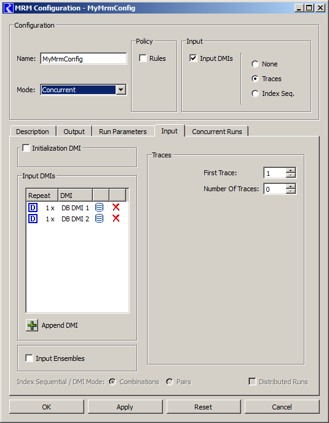This screenshot has height=423, width=329.
Task: Switch to the Run Parameters tab
Action: 123,132
